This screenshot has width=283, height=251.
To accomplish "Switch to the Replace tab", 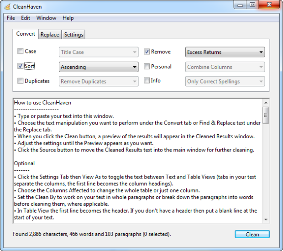I will (50, 35).
